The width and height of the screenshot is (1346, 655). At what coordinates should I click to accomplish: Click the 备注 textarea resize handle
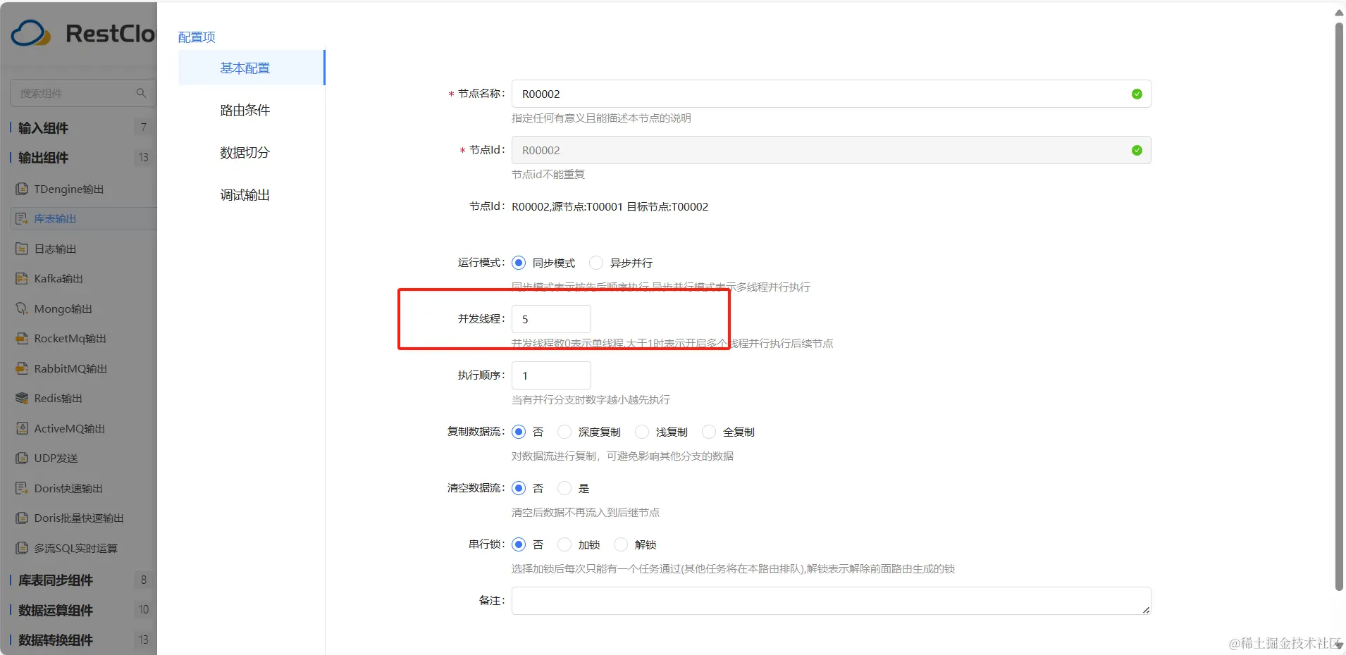point(1146,610)
